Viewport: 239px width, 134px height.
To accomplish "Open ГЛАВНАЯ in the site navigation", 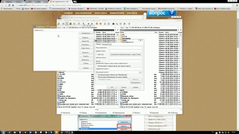I will tap(68, 13).
